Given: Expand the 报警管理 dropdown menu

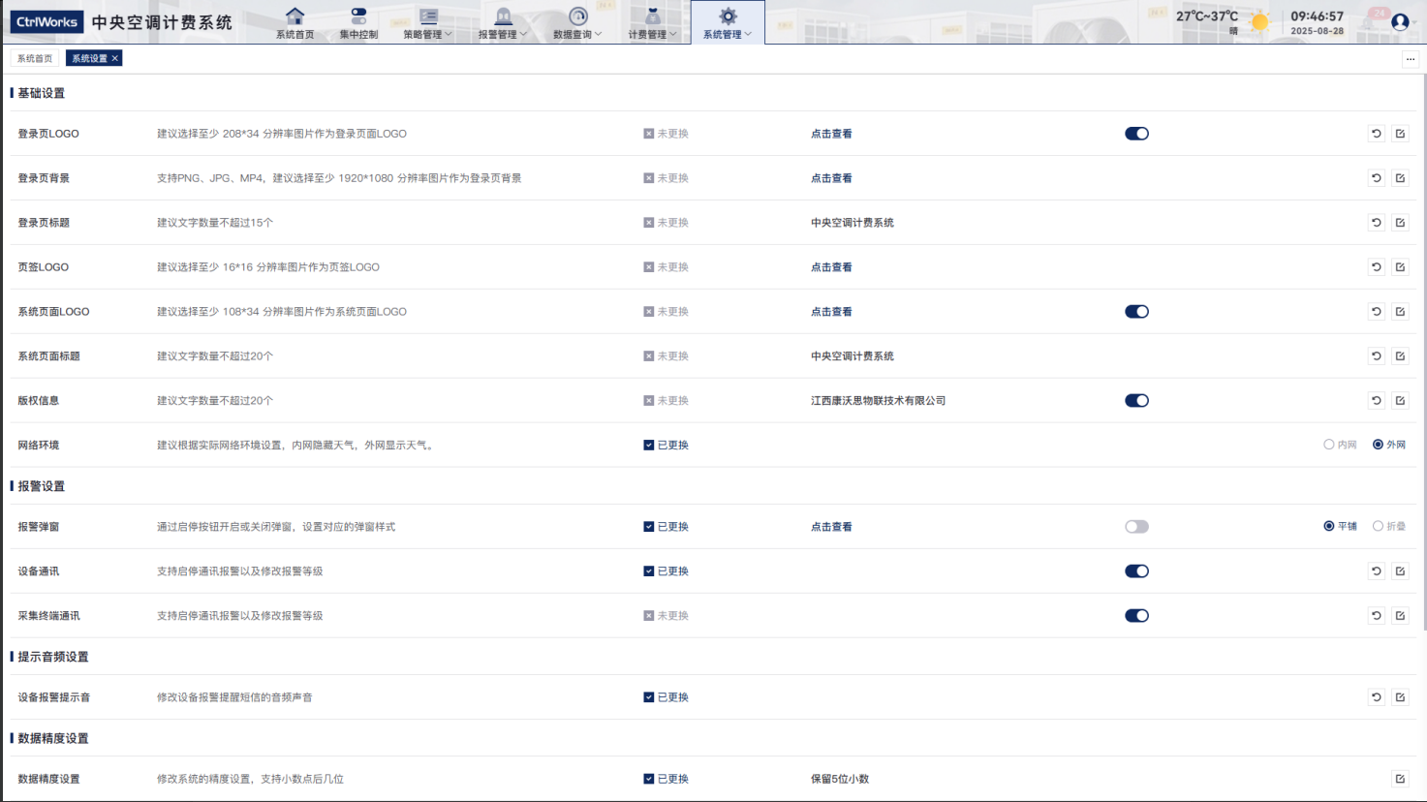Looking at the screenshot, I should 503,22.
